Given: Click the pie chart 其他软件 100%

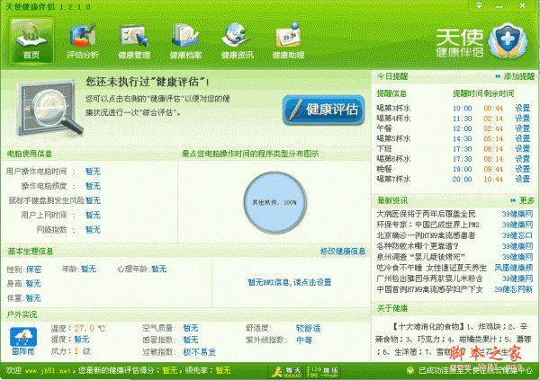Looking at the screenshot, I should point(274,202).
